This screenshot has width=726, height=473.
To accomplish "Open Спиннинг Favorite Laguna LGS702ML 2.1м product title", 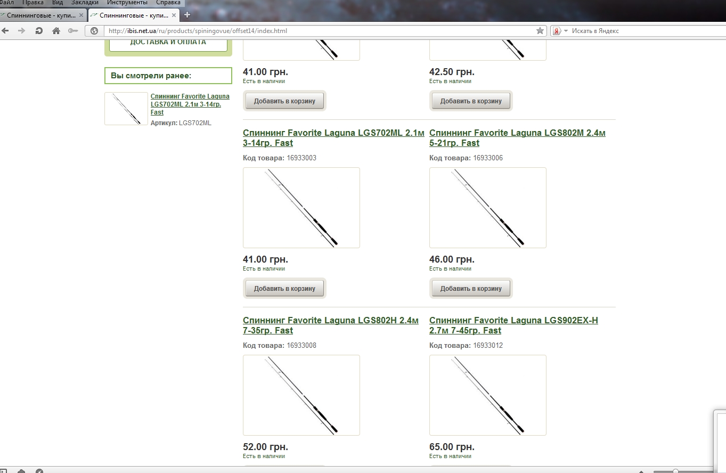I will pyautogui.click(x=333, y=138).
